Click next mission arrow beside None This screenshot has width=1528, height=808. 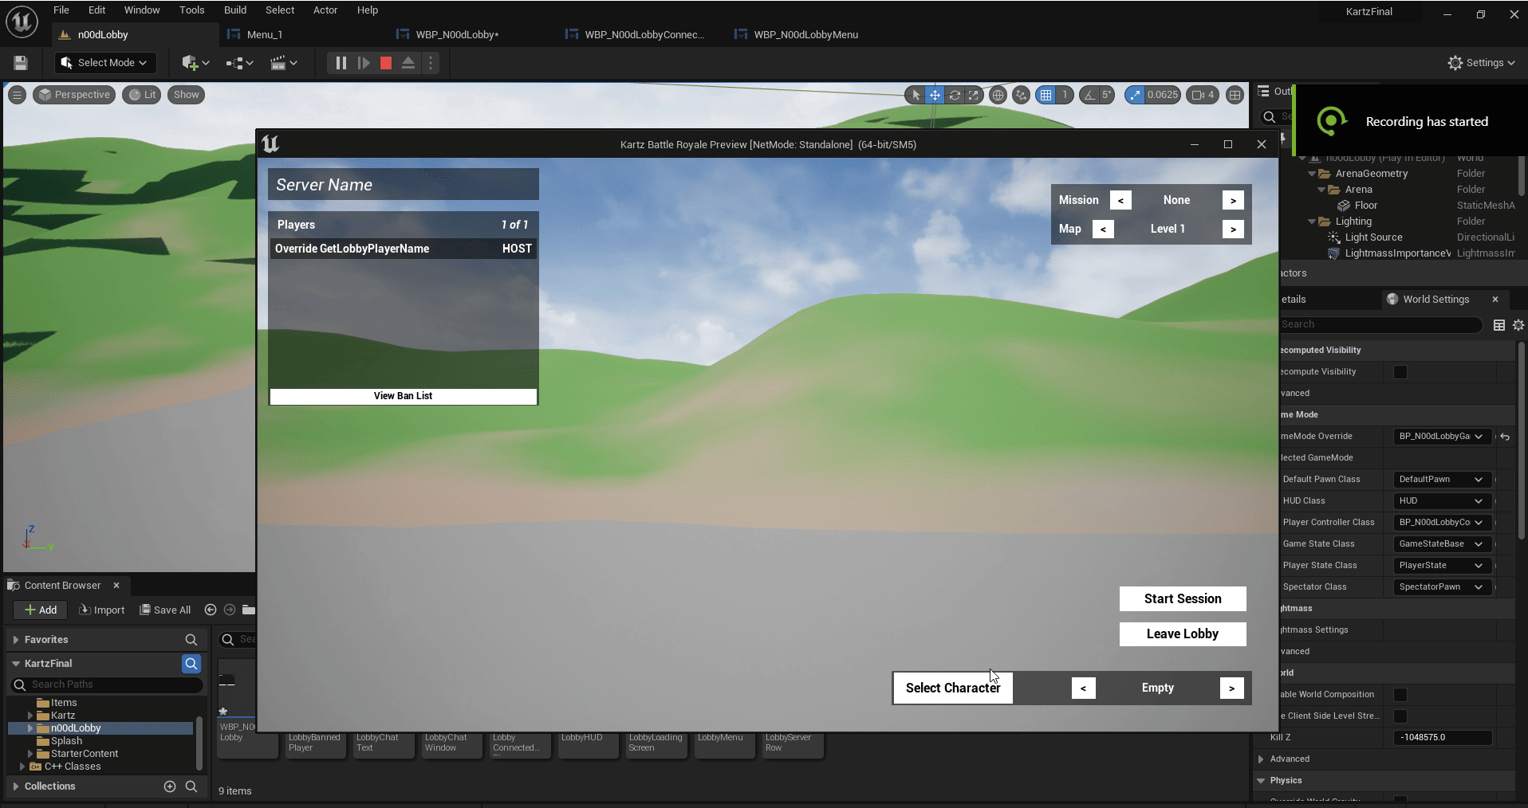(x=1233, y=201)
